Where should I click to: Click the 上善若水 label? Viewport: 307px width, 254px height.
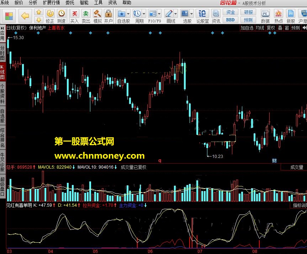[x=56, y=28]
